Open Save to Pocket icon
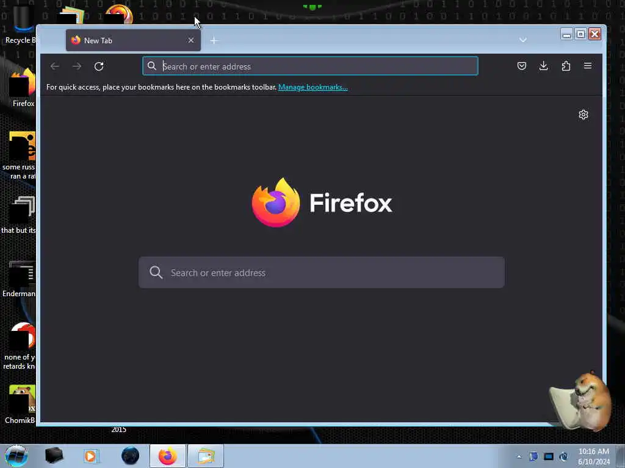The height and width of the screenshot is (468, 625). click(x=522, y=66)
